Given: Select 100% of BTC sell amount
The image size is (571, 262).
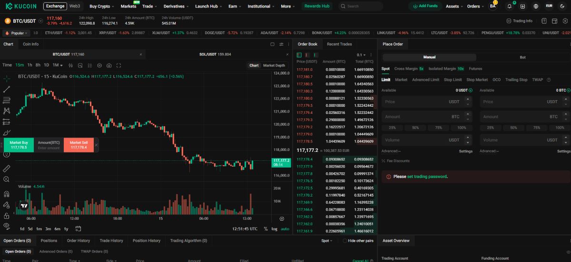Looking at the screenshot, I should (x=559, y=128).
